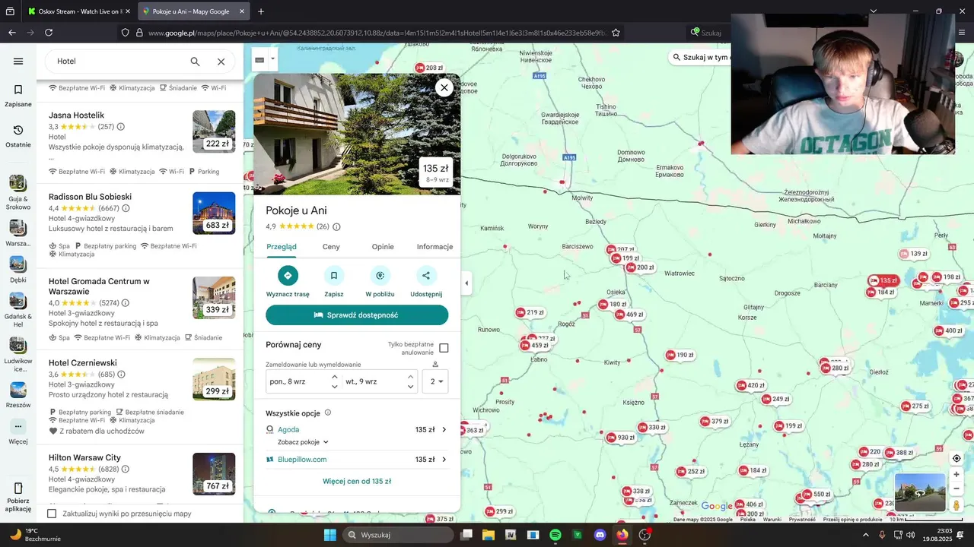The image size is (974, 547).
Task: Open info icon next to Wszystkie opcje
Action: click(x=328, y=413)
